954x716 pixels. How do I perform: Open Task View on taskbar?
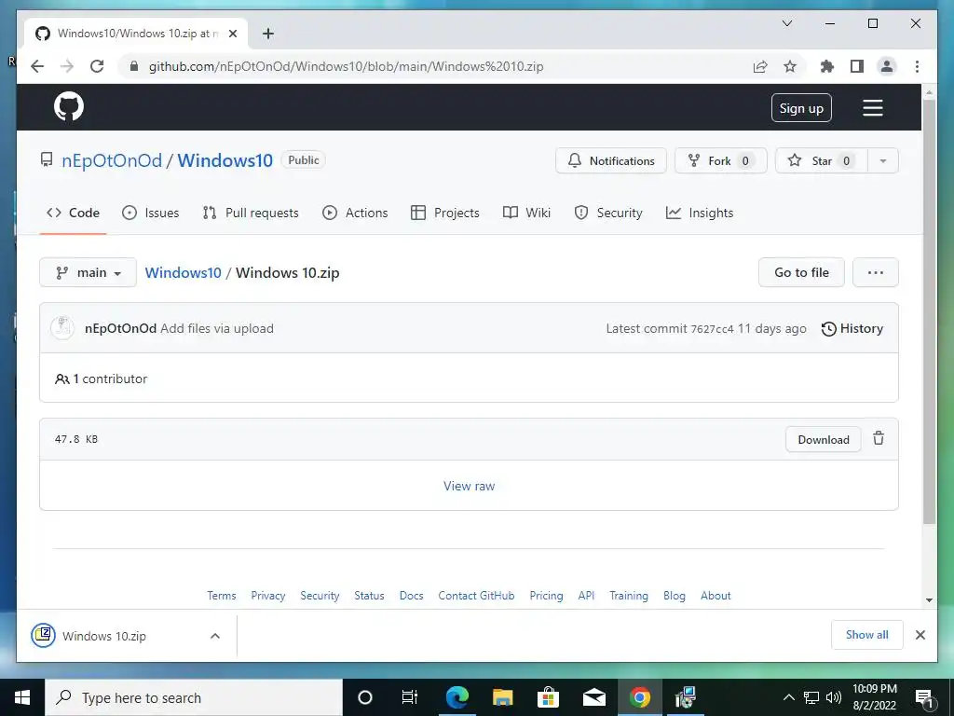410,697
